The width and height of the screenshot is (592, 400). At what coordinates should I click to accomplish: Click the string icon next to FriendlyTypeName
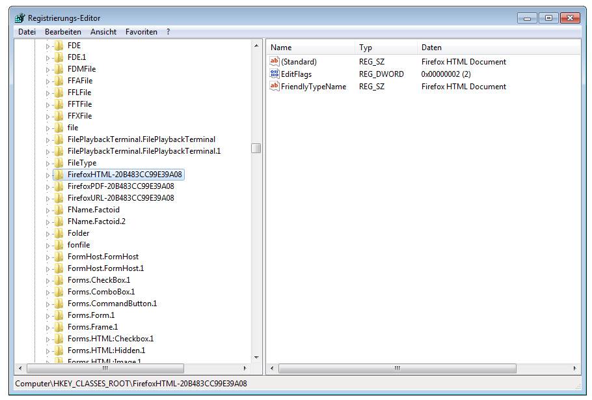[274, 87]
